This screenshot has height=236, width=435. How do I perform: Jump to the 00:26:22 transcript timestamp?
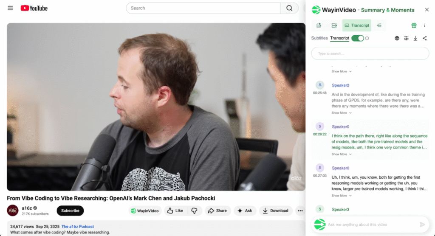click(x=320, y=134)
